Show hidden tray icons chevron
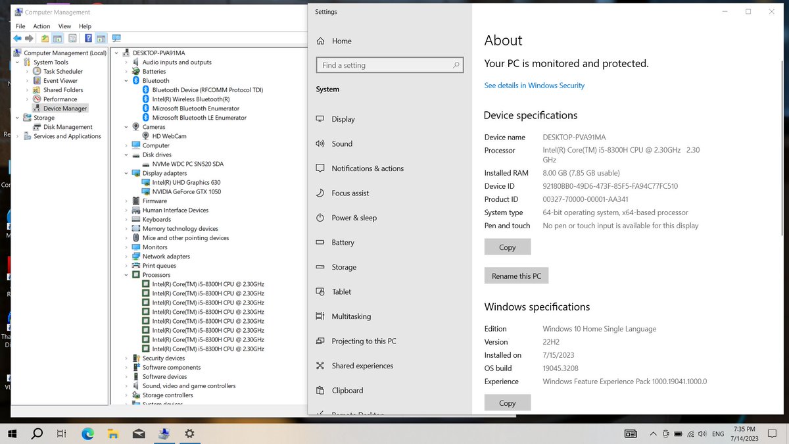This screenshot has height=444, width=789. pos(653,434)
